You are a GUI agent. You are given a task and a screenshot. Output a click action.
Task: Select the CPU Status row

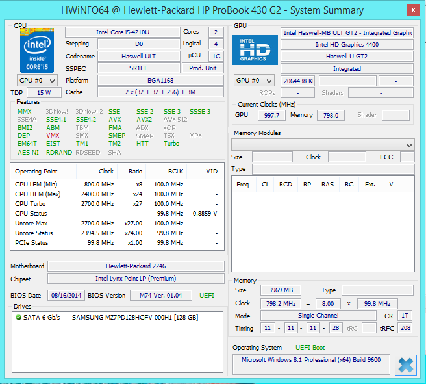pos(117,214)
